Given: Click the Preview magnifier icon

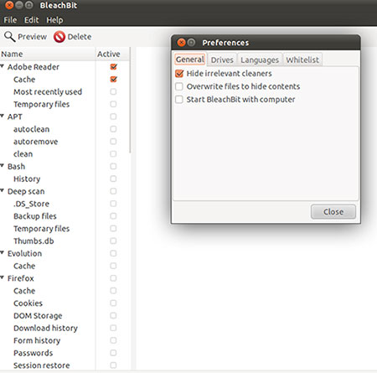Looking at the screenshot, I should pyautogui.click(x=9, y=36).
